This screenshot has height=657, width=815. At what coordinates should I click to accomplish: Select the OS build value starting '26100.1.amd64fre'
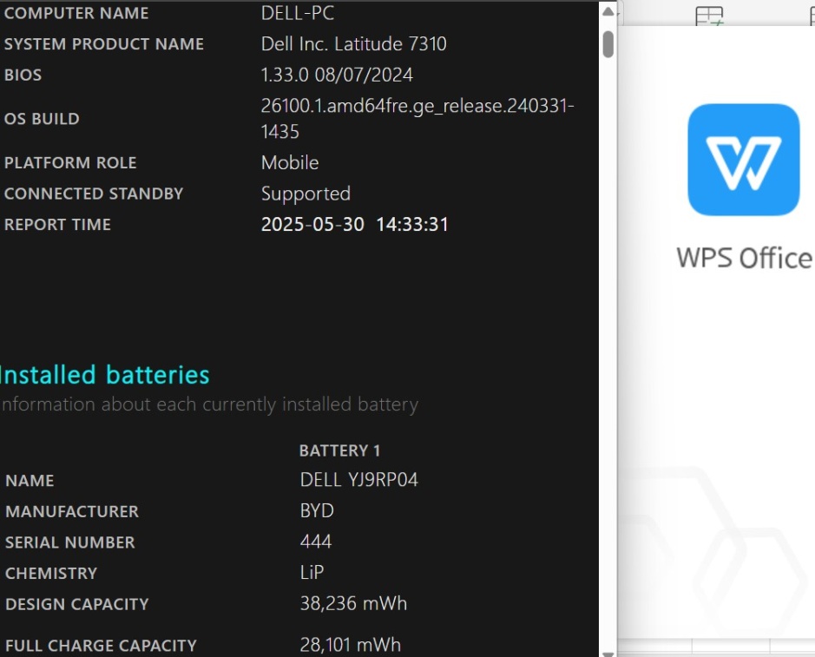pos(417,119)
